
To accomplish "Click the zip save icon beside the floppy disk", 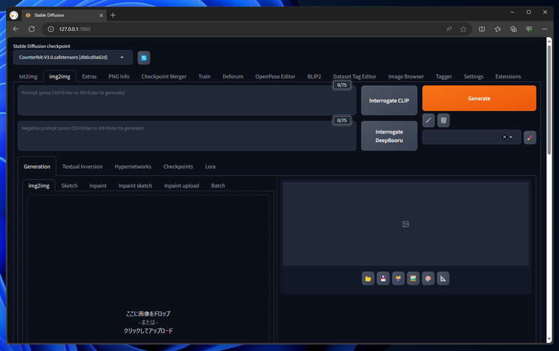I will click(x=398, y=278).
